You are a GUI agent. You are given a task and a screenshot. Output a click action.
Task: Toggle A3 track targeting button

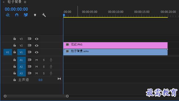(22, 73)
